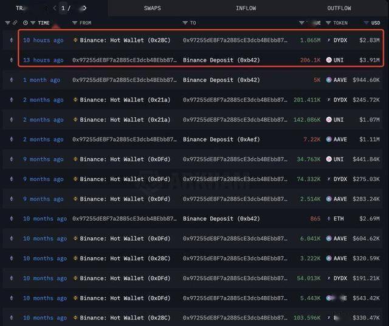The width and height of the screenshot is (389, 326).
Task: Click DYDX token icon in $191.21K row
Action: pyautogui.click(x=329, y=278)
